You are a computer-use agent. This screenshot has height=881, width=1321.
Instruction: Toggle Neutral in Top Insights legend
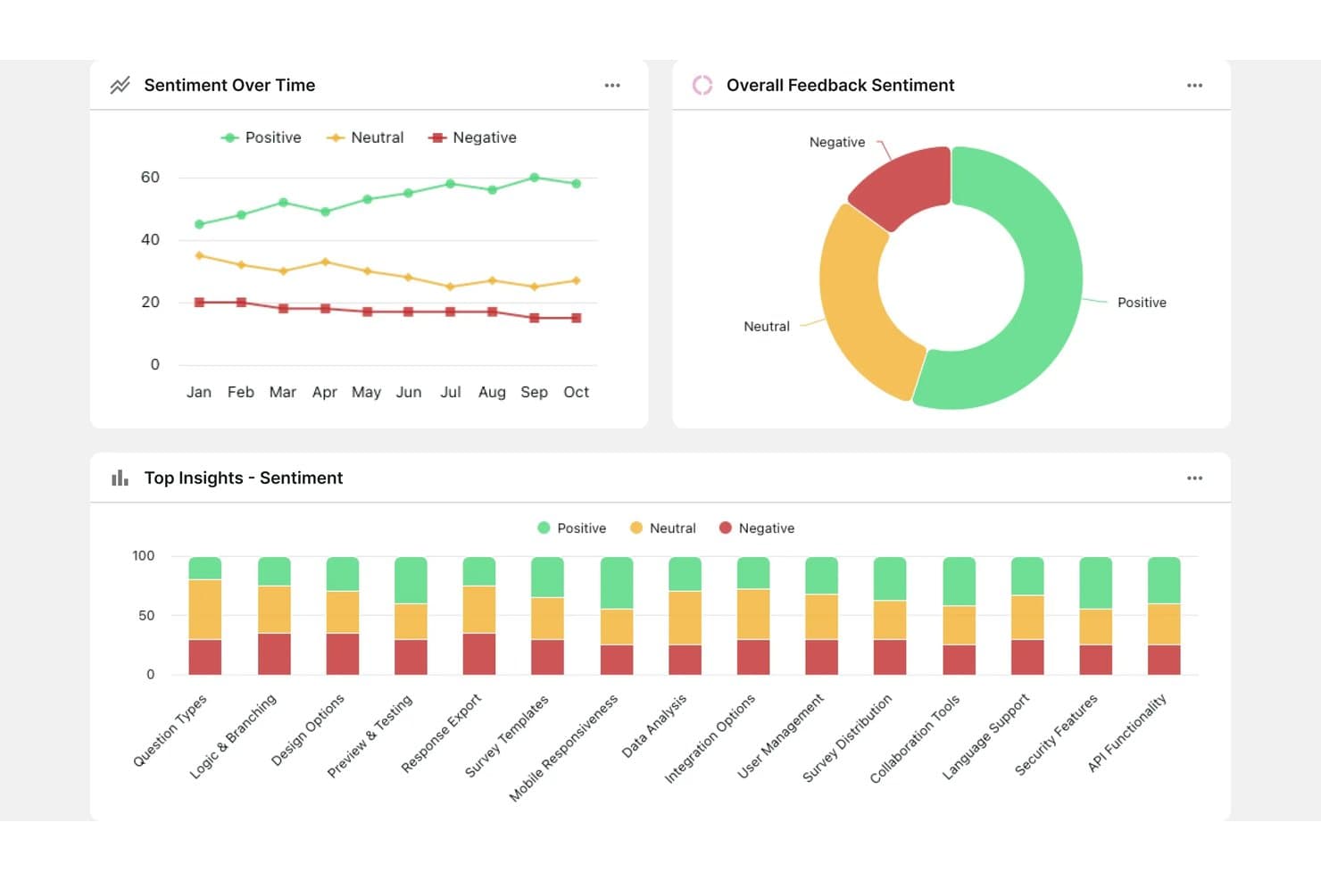pos(662,528)
